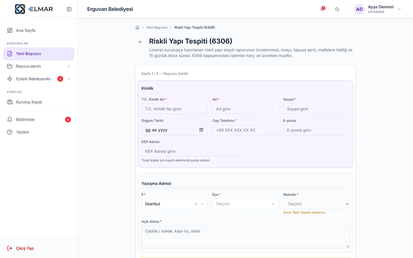Select Yeni Başvuru menu item
This screenshot has width=413, height=258.
[39, 54]
